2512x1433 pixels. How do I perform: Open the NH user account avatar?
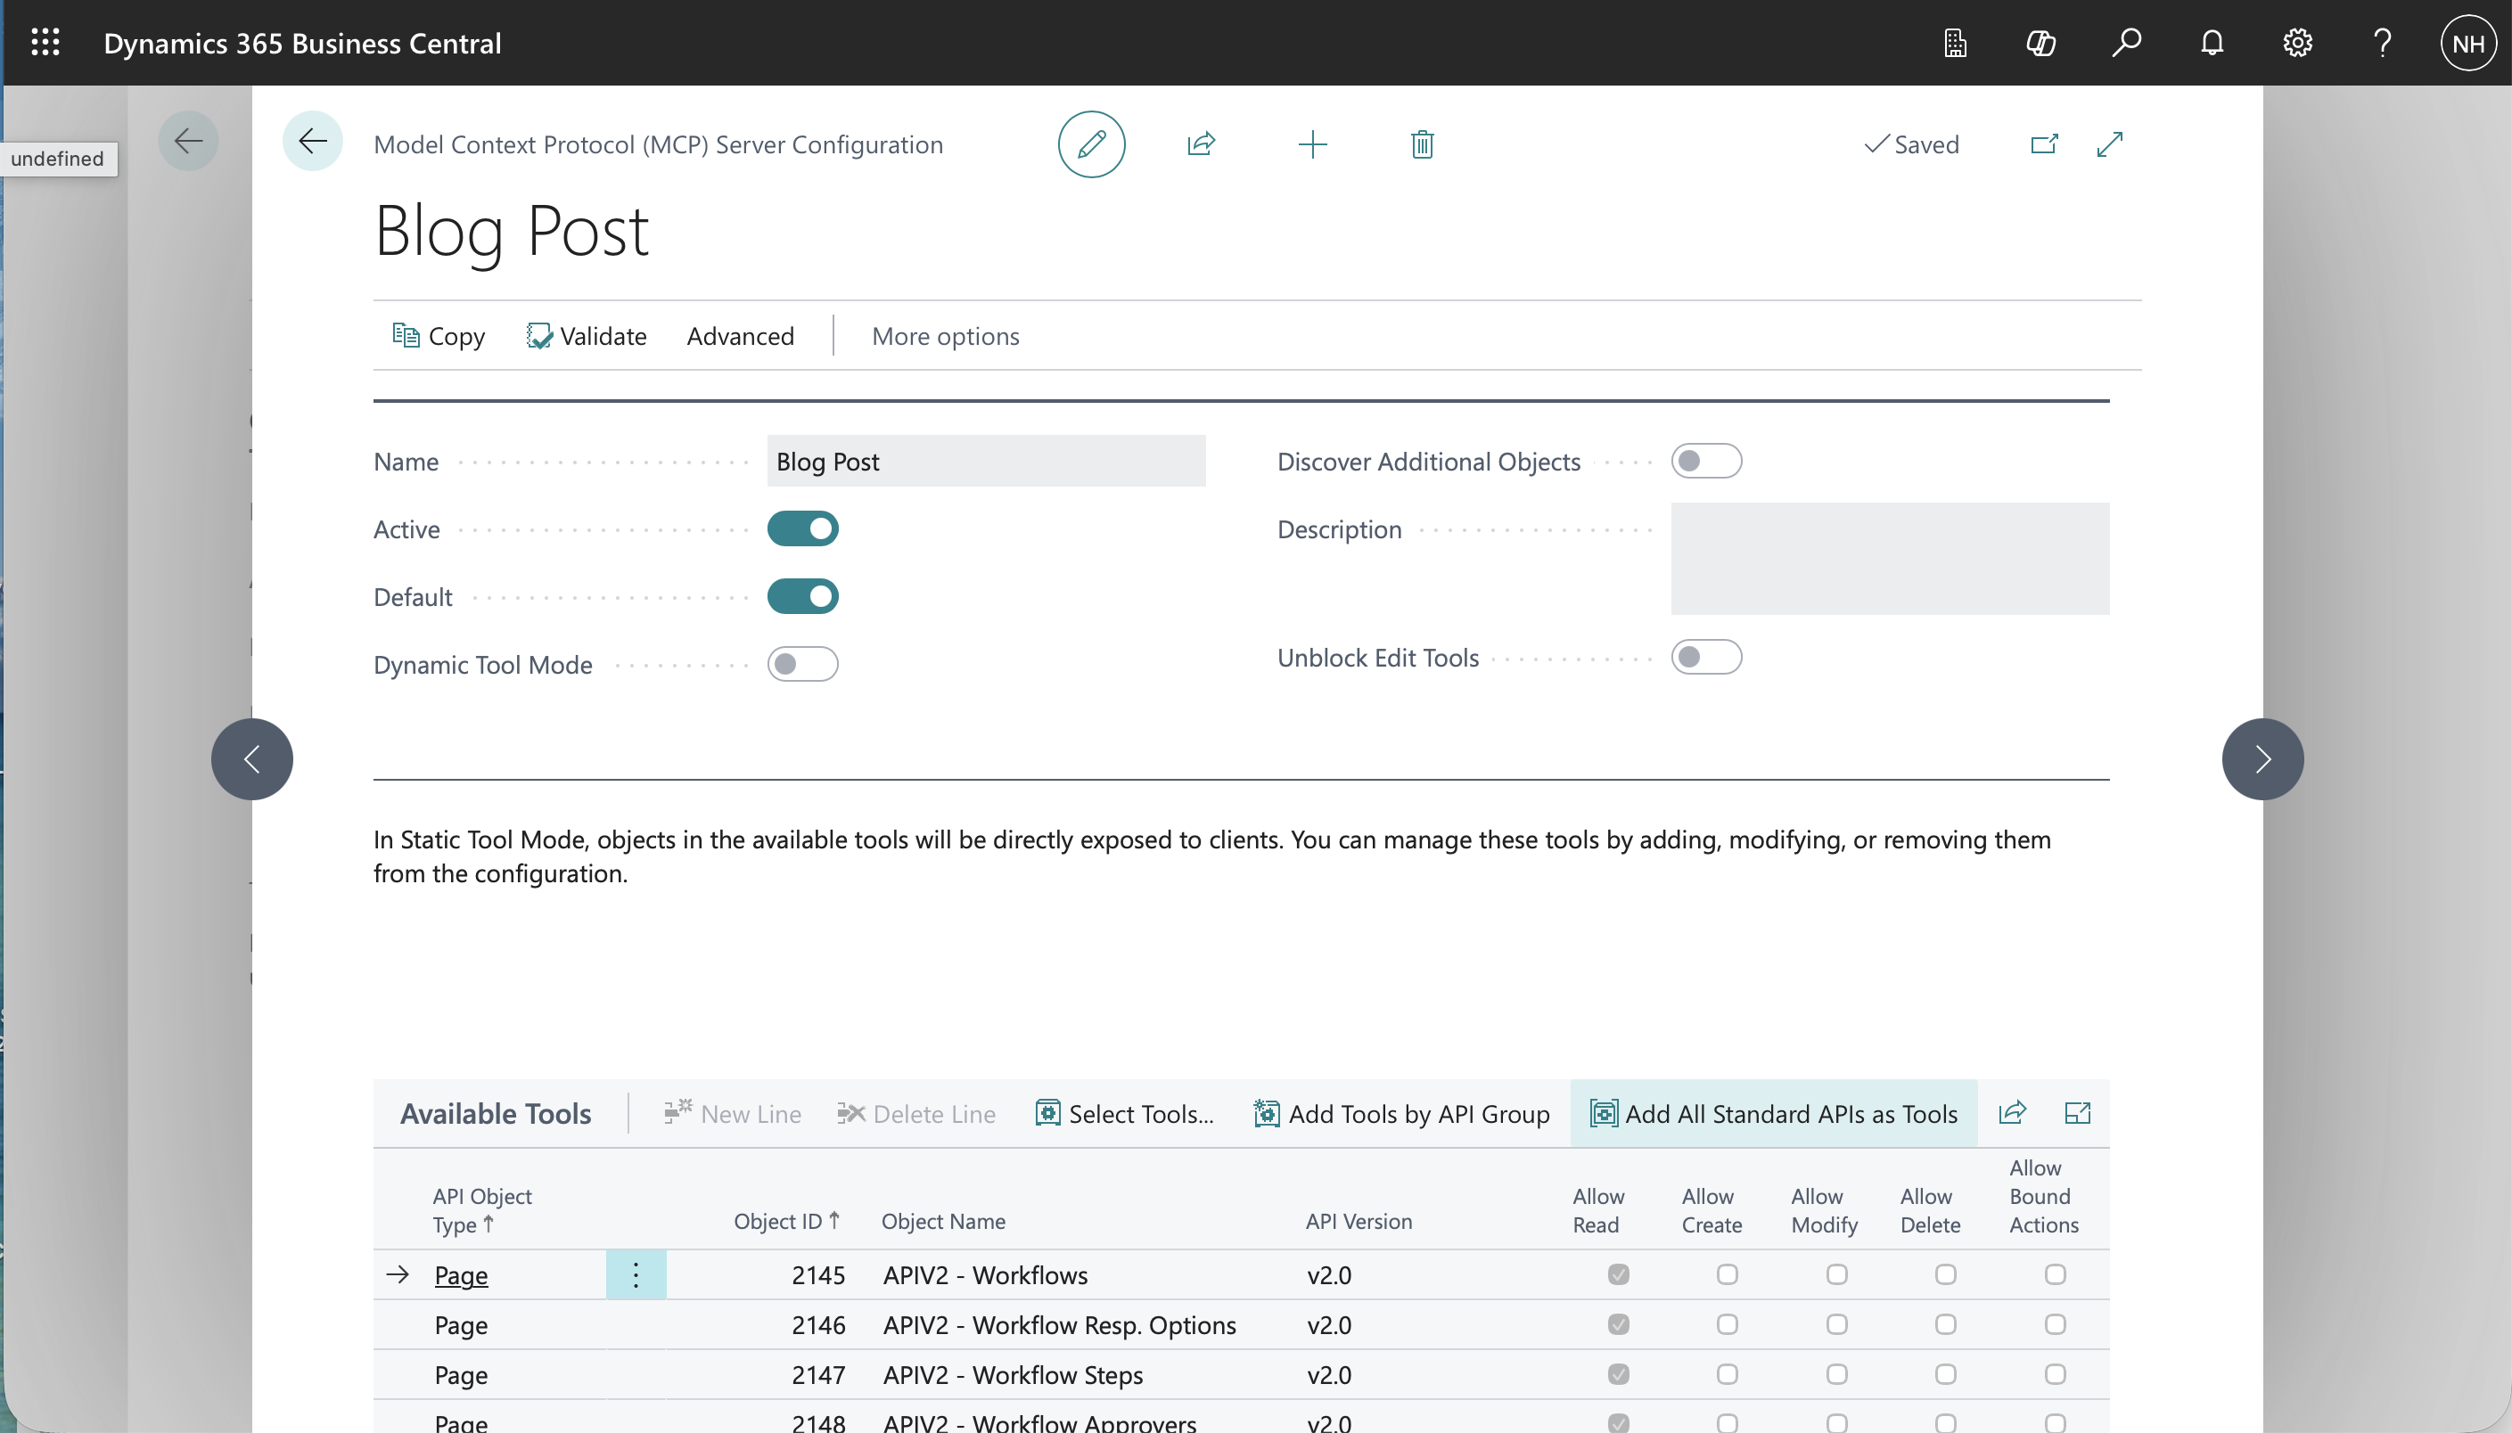pos(2467,44)
